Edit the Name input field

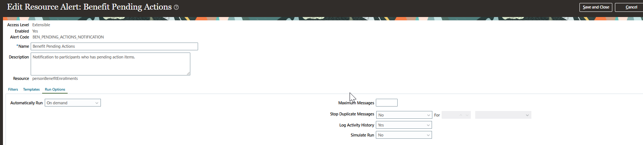pyautogui.click(x=114, y=46)
